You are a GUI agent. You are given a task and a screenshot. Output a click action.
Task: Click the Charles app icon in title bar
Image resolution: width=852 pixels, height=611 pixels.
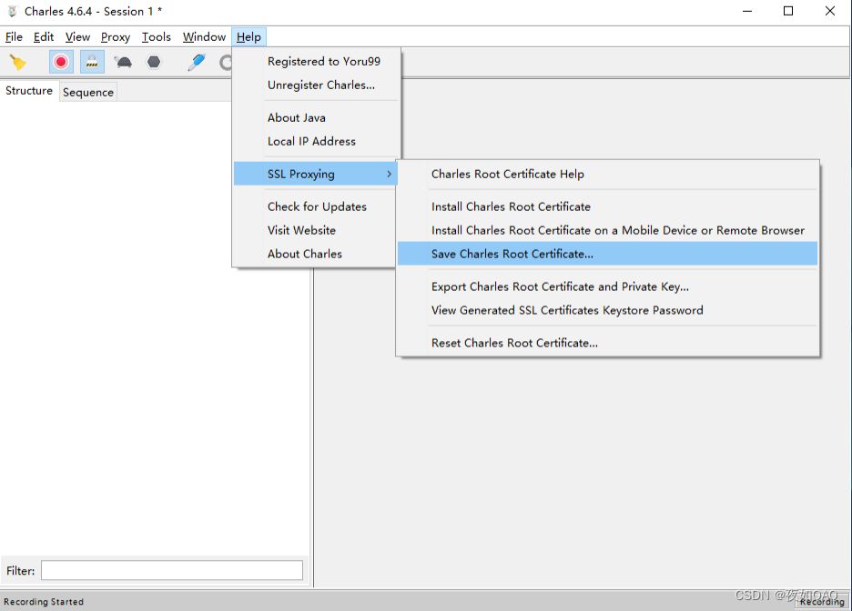point(12,12)
